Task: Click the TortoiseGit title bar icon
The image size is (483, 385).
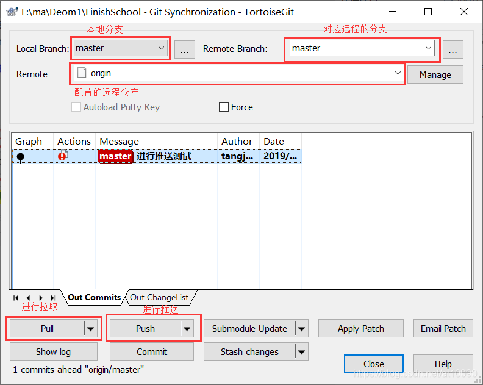Action: click(x=12, y=12)
